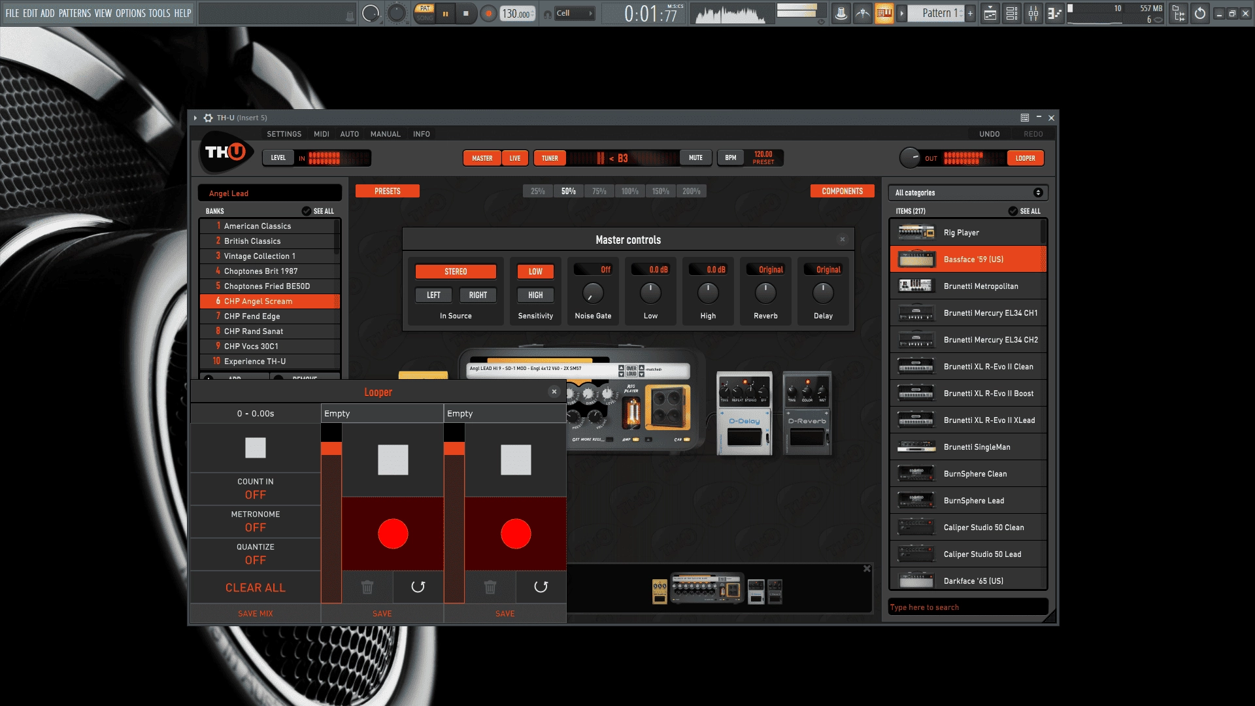
Task: Open the Angel Lead preset name field
Action: 270,193
